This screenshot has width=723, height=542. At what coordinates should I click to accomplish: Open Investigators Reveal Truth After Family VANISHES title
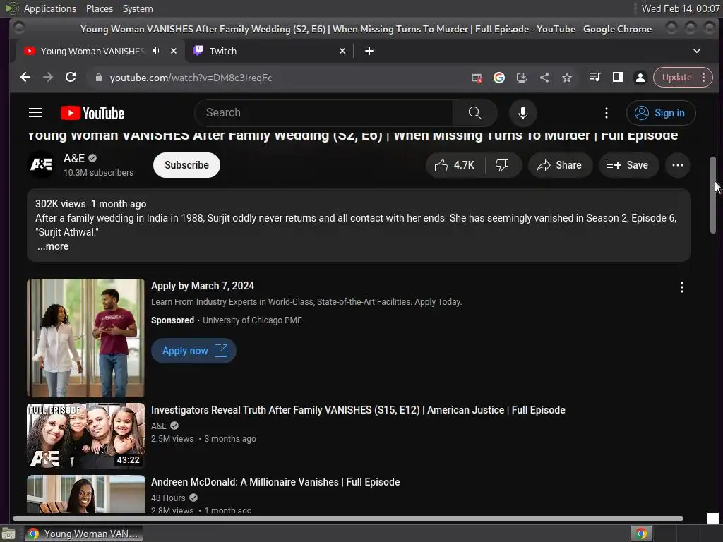358,410
